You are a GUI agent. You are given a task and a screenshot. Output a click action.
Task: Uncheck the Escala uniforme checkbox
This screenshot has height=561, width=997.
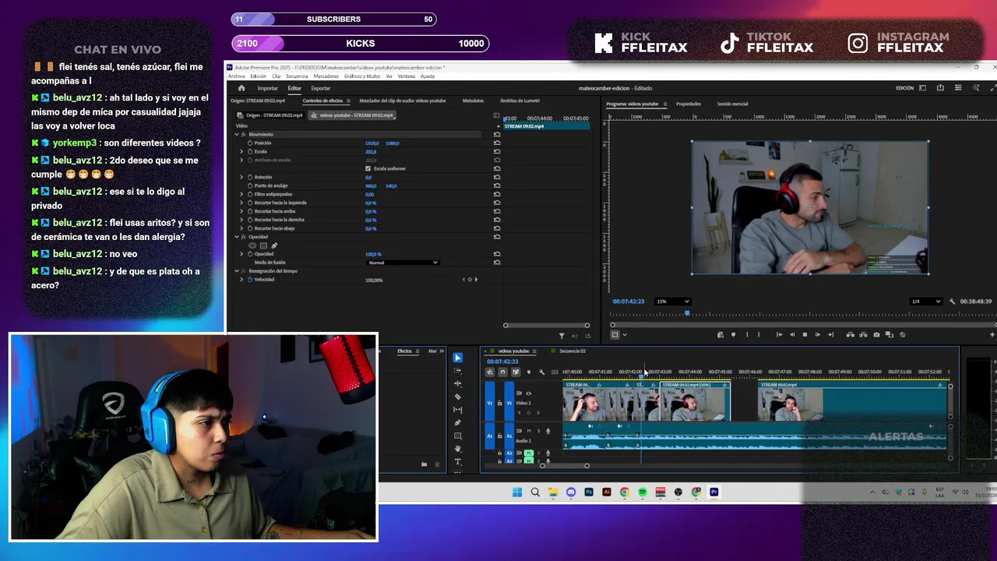[368, 168]
